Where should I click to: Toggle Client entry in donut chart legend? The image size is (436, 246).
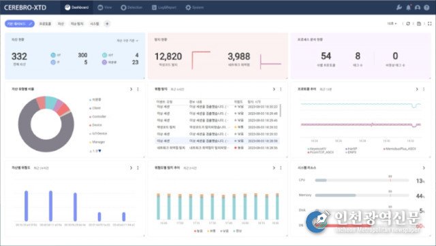(x=95, y=108)
